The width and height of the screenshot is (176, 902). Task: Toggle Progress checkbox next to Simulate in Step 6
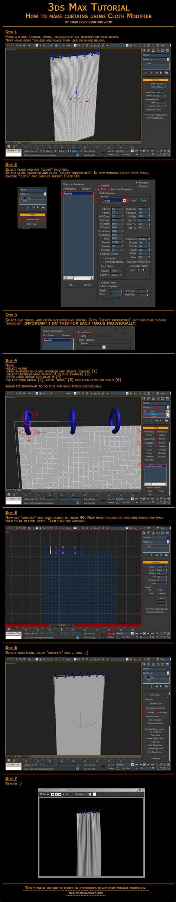[159, 712]
